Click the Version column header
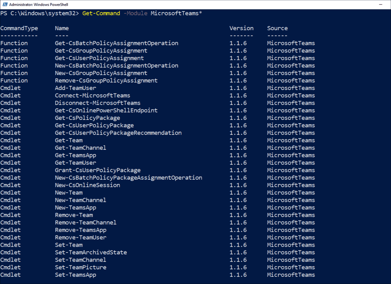 241,28
